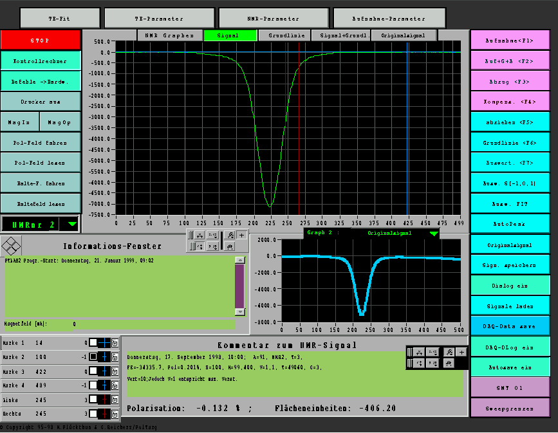This screenshot has width=558, height=433.
Task: Open the NMR-Parameter tab
Action: [274, 19]
